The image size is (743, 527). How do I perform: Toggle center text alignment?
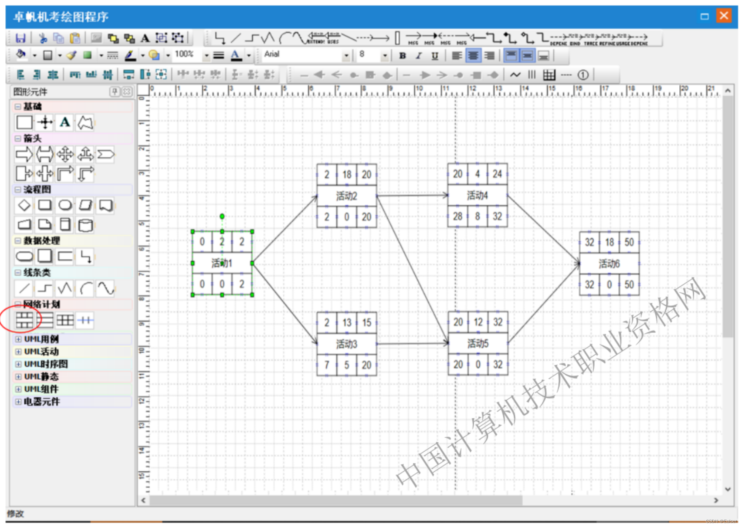point(473,56)
